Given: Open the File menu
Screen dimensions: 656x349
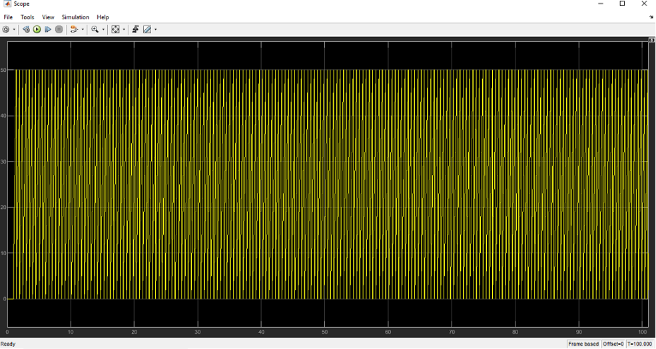Looking at the screenshot, I should (9, 17).
